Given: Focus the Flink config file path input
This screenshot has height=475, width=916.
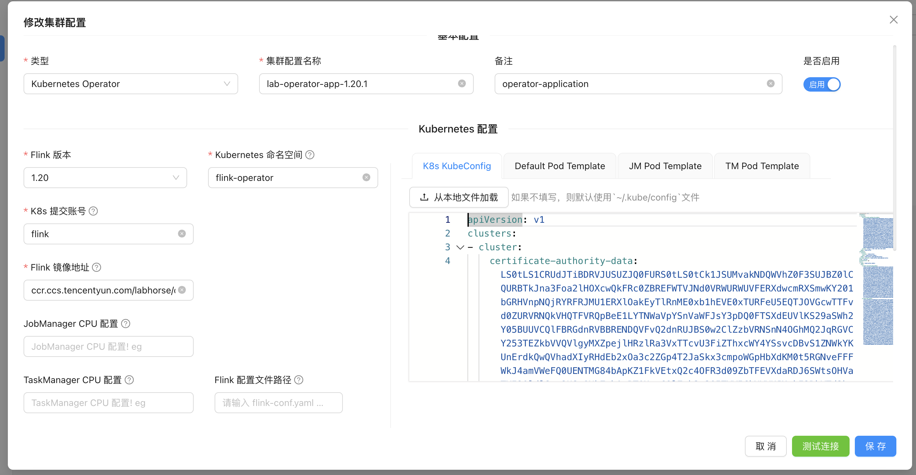Looking at the screenshot, I should pyautogui.click(x=278, y=403).
